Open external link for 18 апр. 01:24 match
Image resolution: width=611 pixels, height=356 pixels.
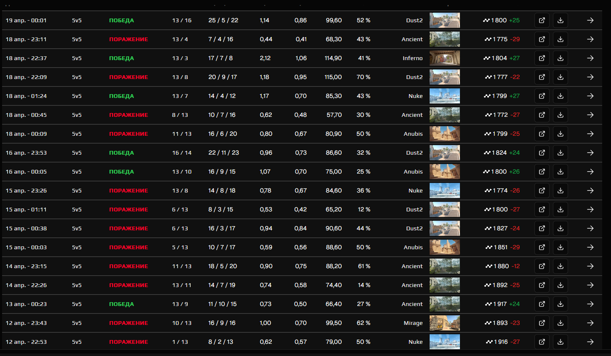(x=542, y=96)
